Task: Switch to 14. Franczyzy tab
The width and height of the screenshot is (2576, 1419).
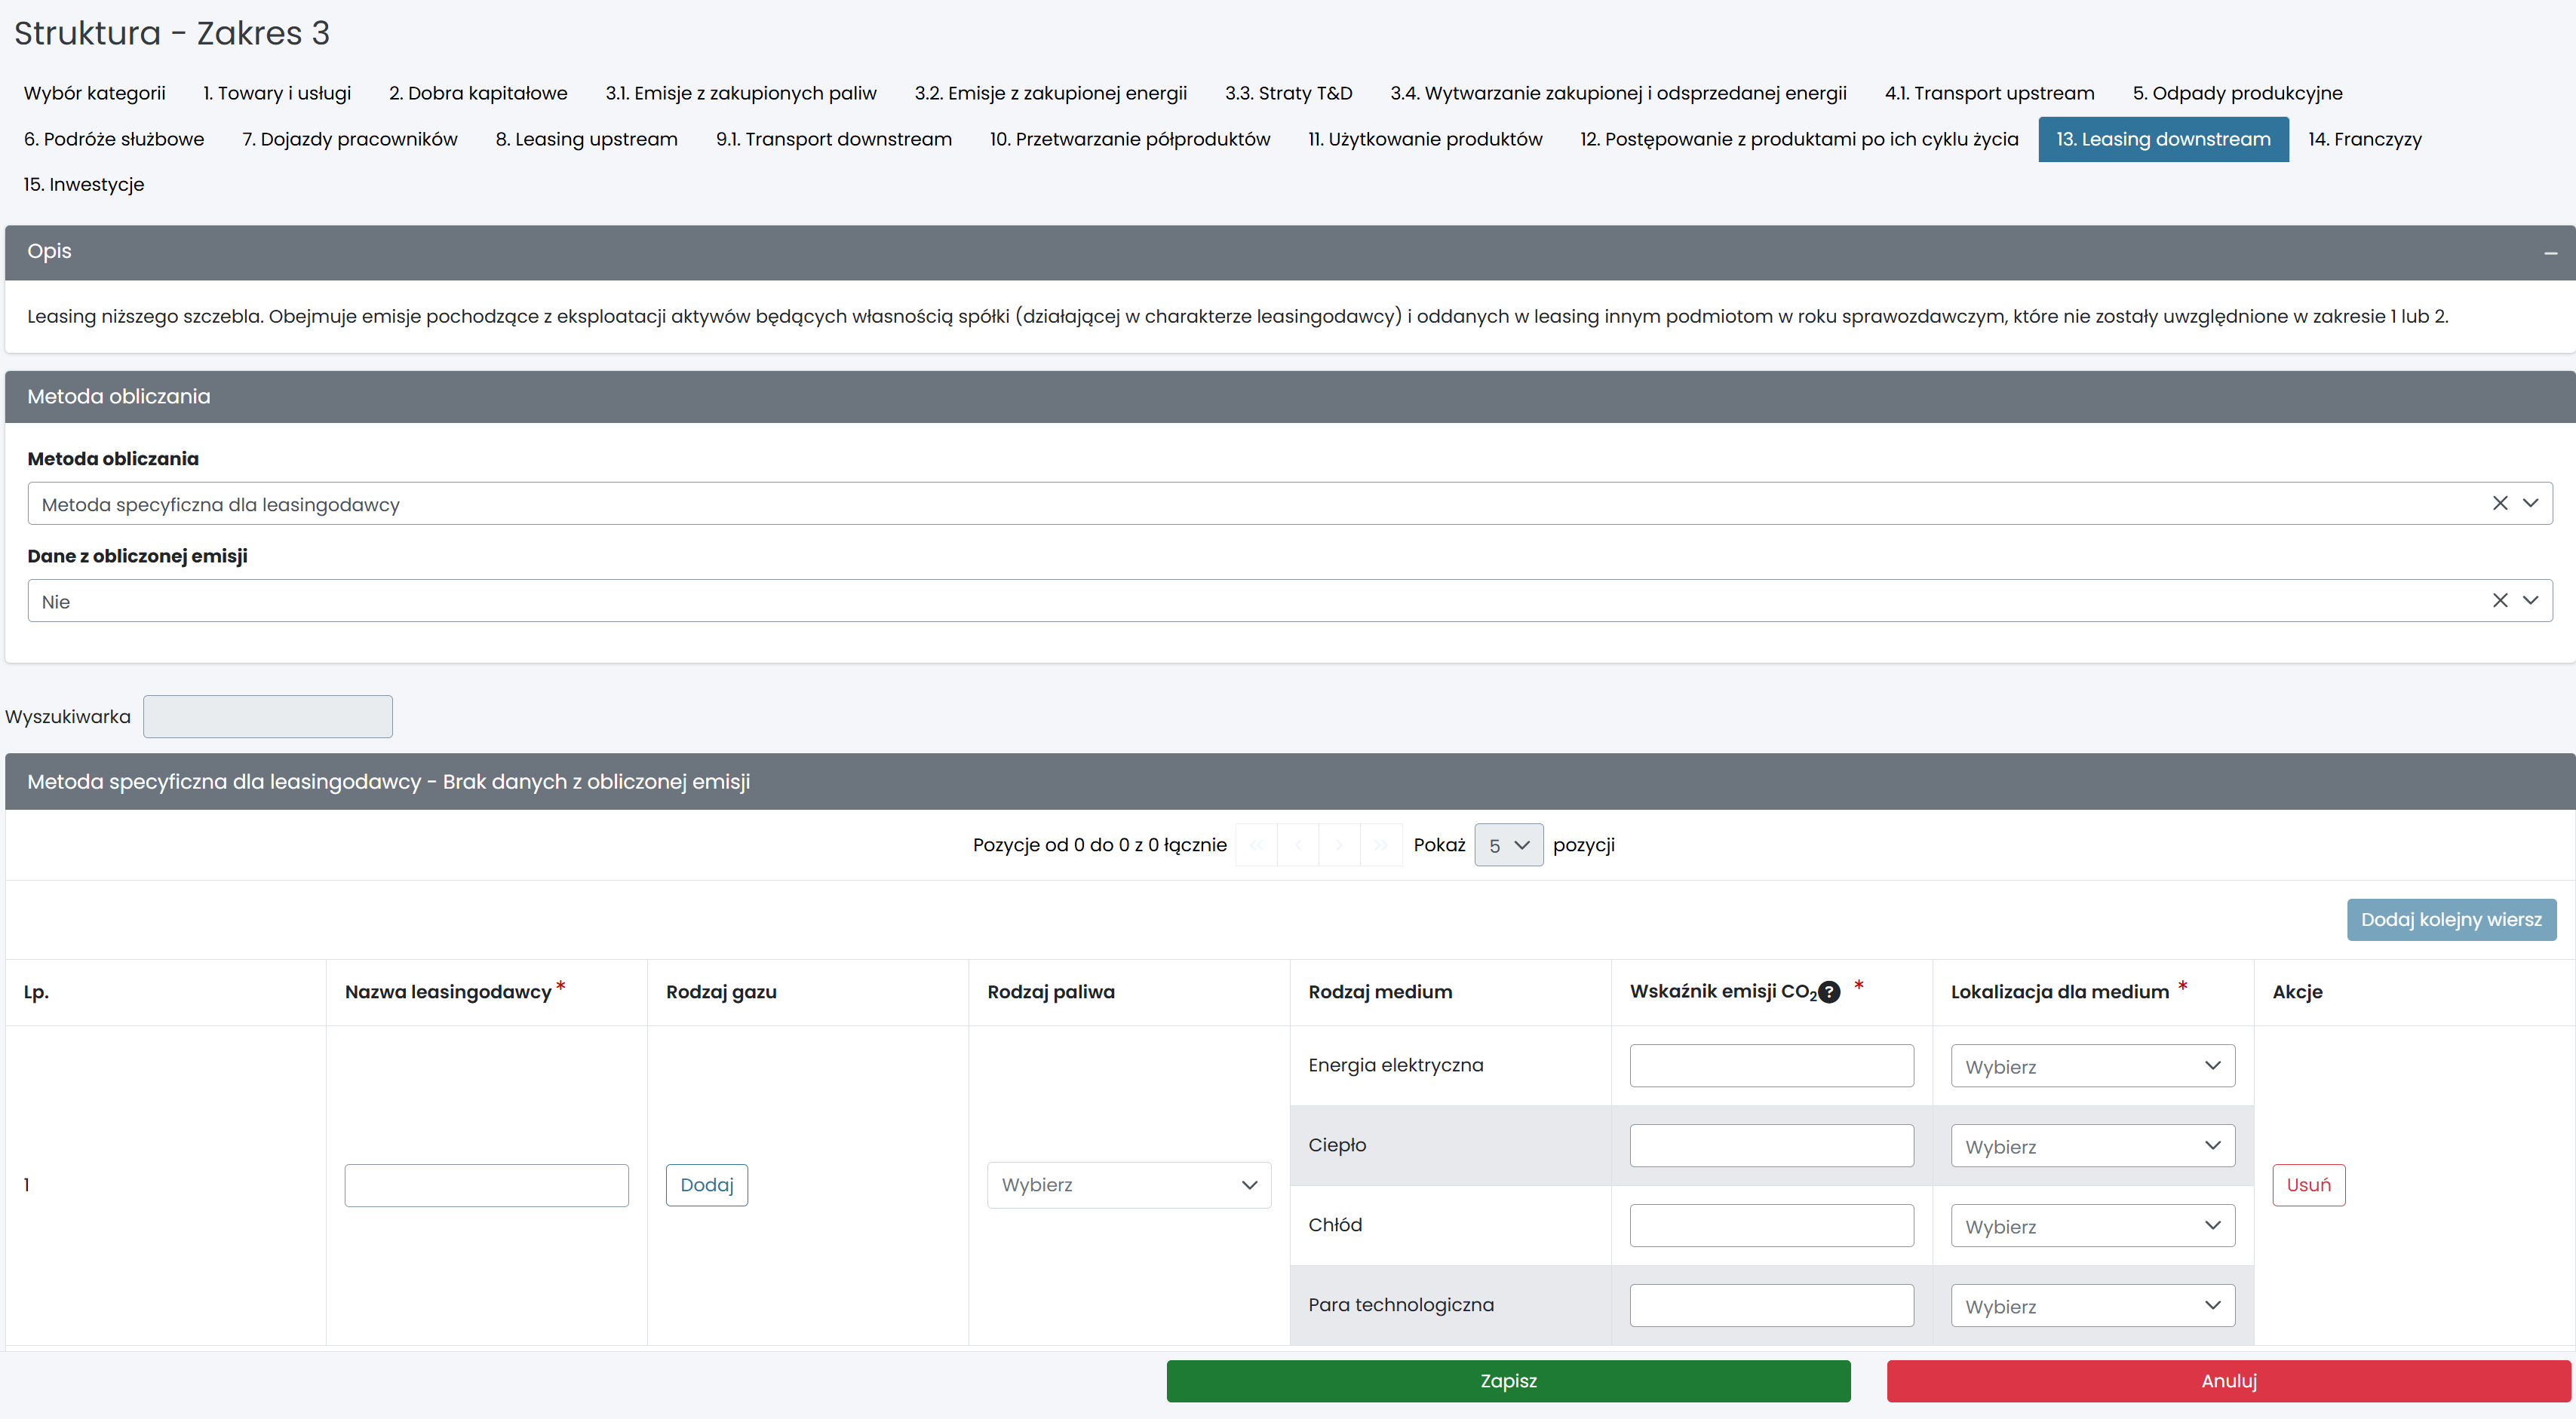Action: pyautogui.click(x=2364, y=139)
